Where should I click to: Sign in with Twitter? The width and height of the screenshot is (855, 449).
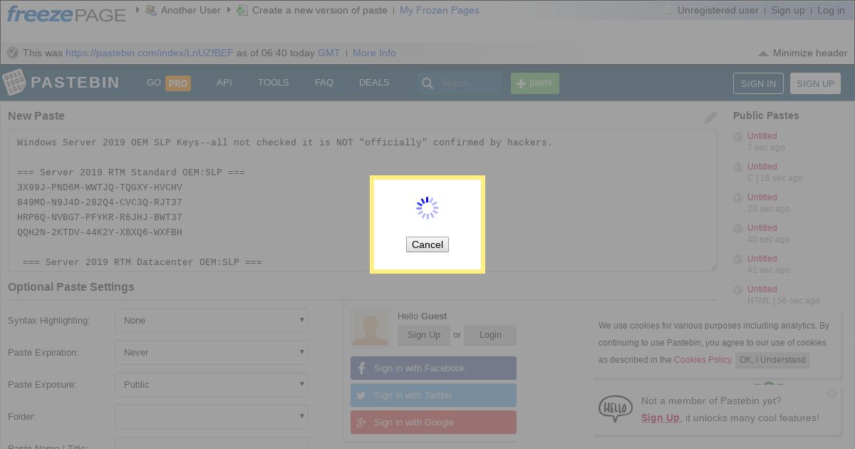[x=433, y=396]
